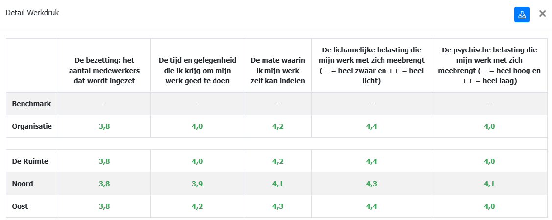Click Oost's 4,3 score for werk indelen
The width and height of the screenshot is (552, 220).
[x=278, y=206]
